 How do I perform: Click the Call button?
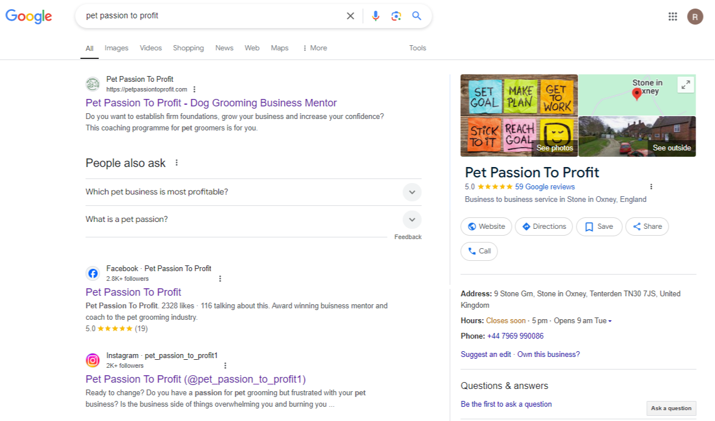pyautogui.click(x=479, y=251)
